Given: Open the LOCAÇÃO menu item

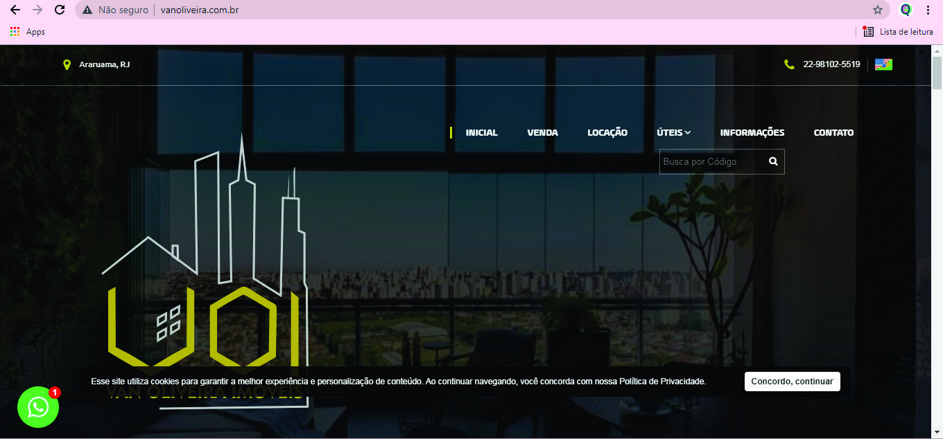Looking at the screenshot, I should [x=607, y=132].
